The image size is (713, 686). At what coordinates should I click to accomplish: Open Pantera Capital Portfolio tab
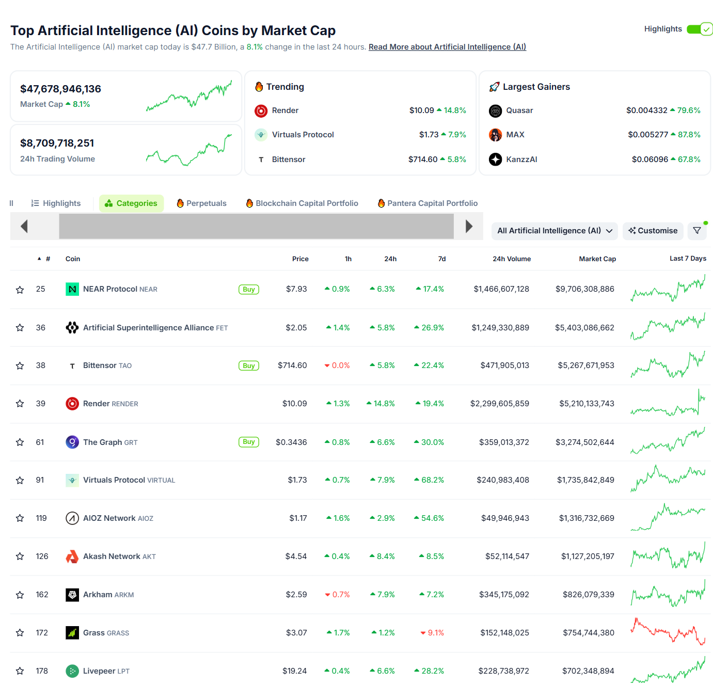(427, 203)
